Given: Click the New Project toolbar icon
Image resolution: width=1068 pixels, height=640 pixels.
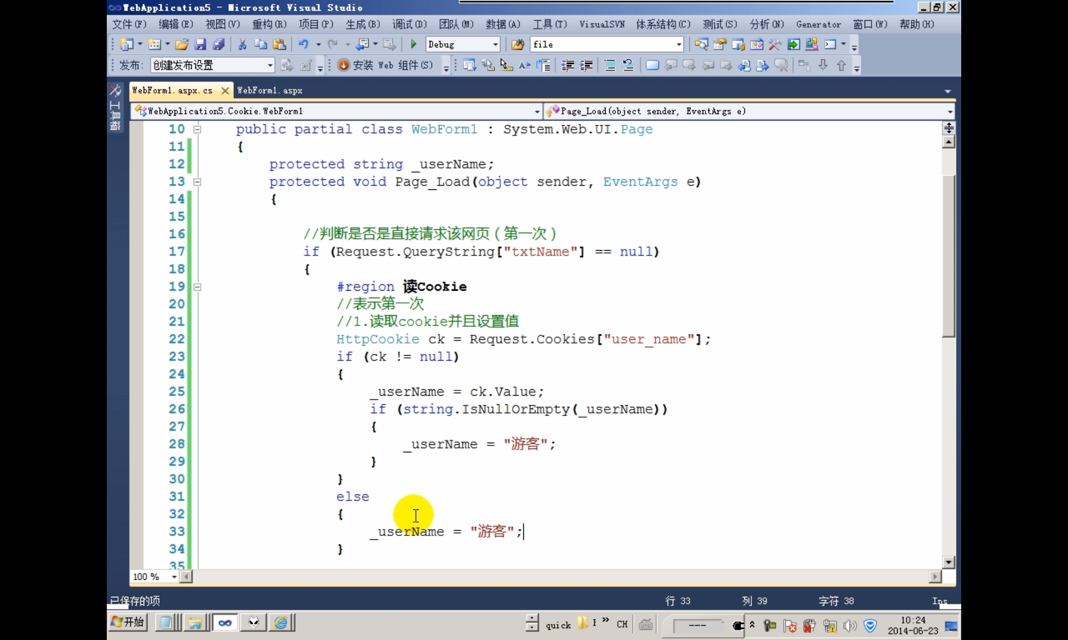Looking at the screenshot, I should [x=127, y=44].
